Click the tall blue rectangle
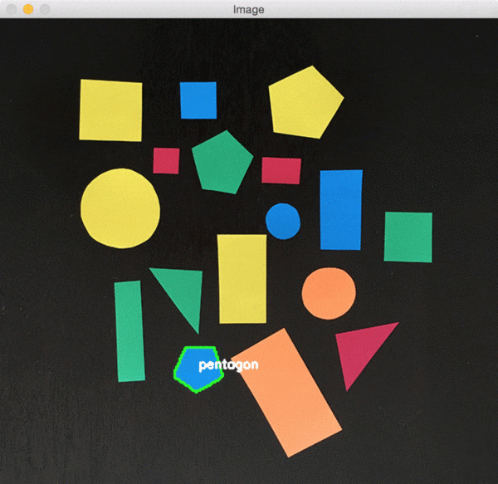This screenshot has width=498, height=484. click(x=341, y=209)
